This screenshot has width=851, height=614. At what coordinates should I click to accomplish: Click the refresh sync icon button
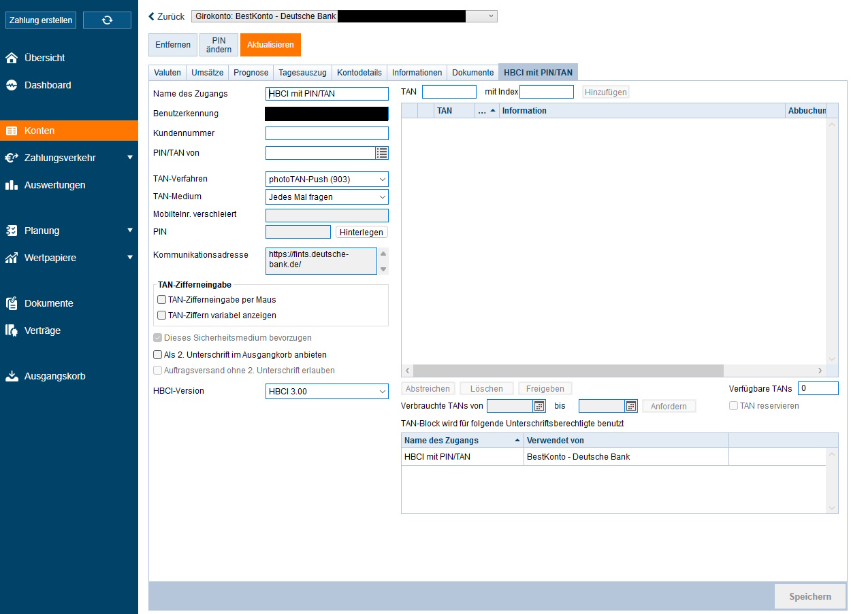(x=107, y=20)
